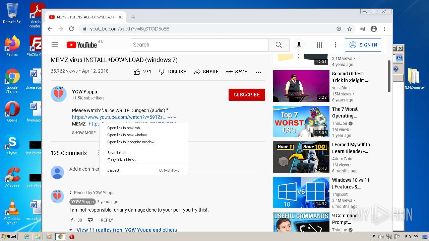
Task: Launch Firefox from desktop shortcut
Action: pos(12,46)
